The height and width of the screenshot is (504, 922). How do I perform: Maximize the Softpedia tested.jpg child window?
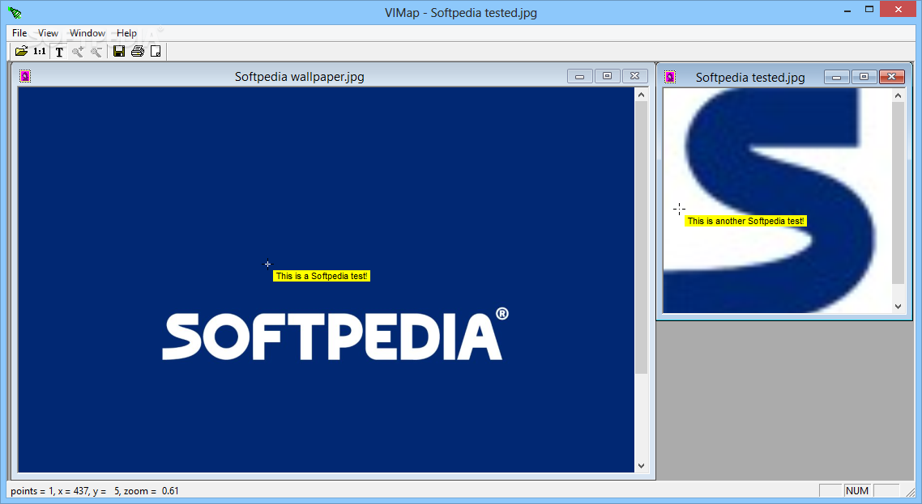click(864, 77)
